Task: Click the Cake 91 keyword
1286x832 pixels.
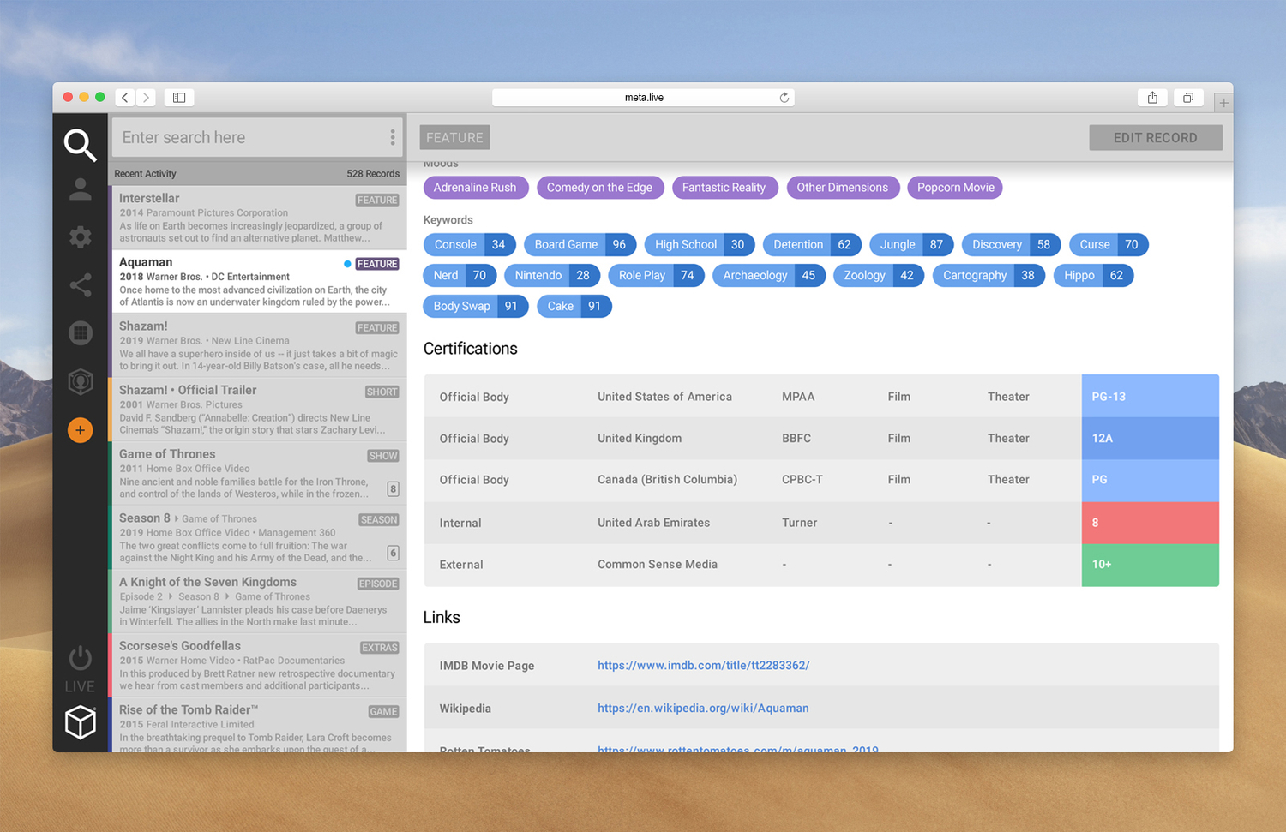Action: pos(574,306)
